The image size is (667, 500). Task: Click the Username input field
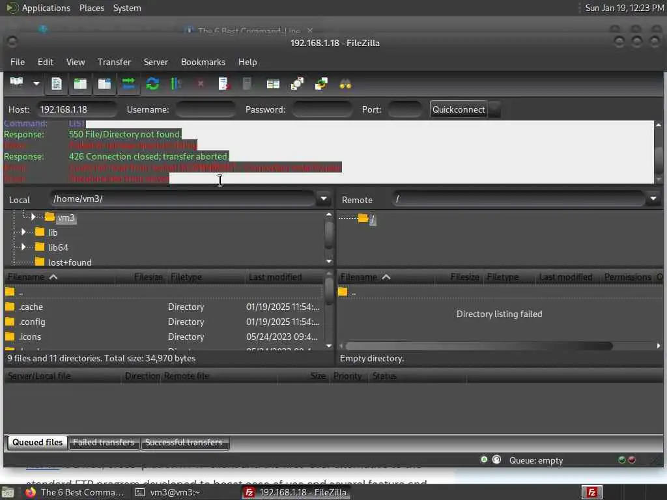point(205,109)
